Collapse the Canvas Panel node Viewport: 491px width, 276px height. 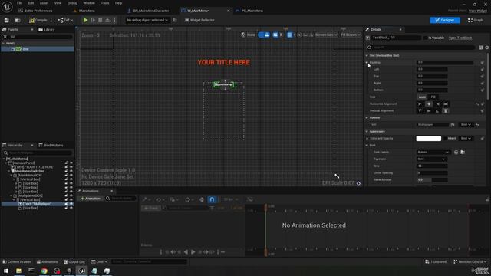click(x=6, y=163)
